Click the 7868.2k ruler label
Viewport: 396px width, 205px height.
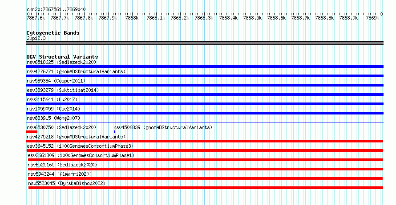(x=180, y=18)
